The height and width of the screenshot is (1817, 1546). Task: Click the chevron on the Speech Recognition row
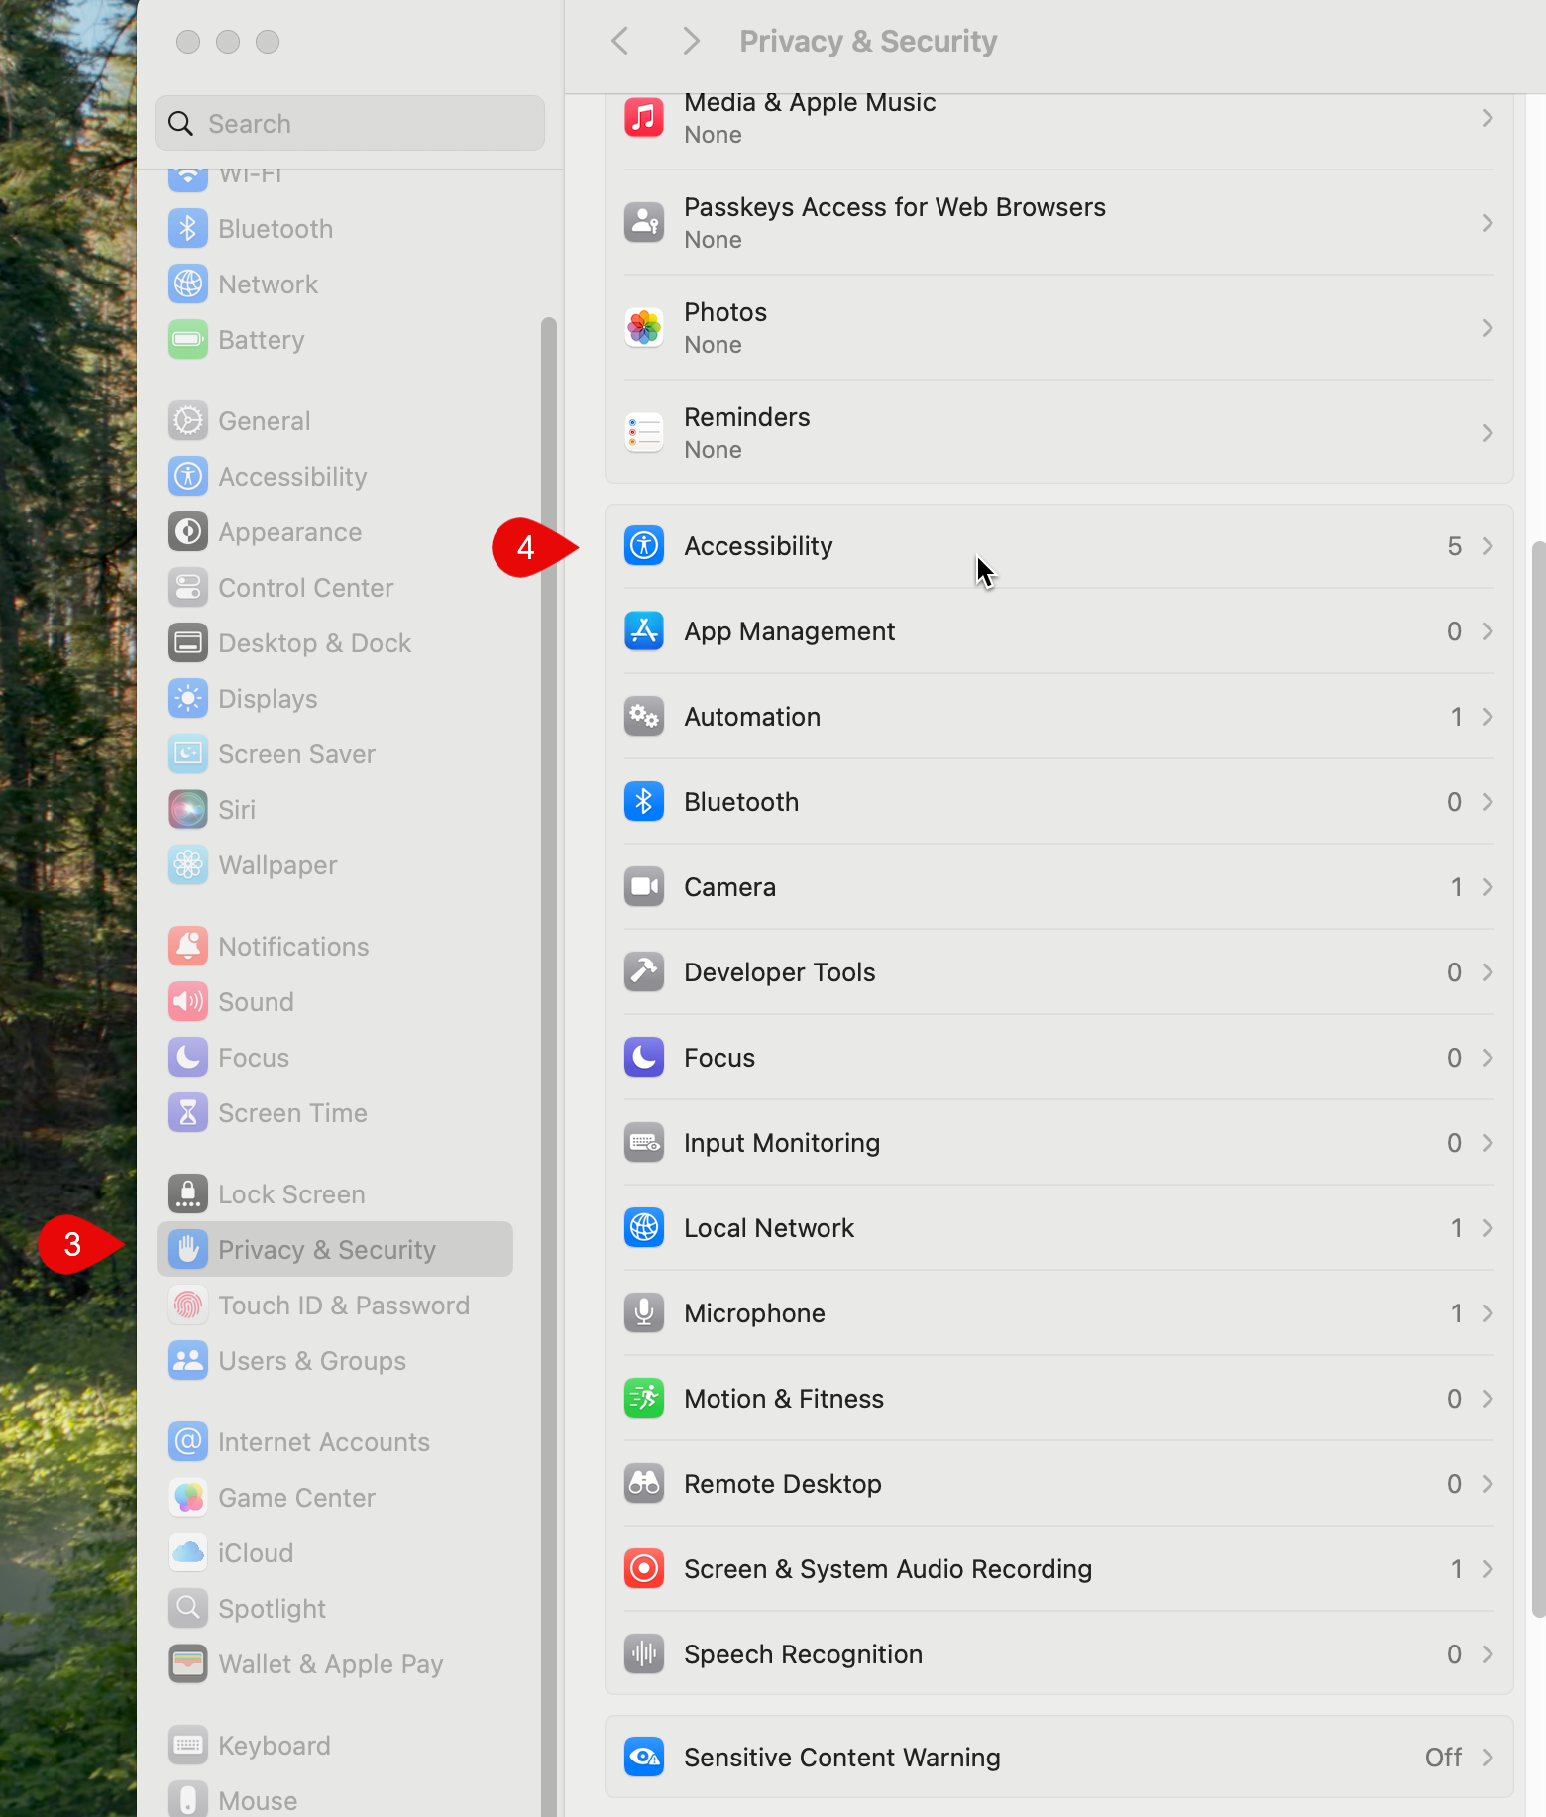(x=1488, y=1654)
